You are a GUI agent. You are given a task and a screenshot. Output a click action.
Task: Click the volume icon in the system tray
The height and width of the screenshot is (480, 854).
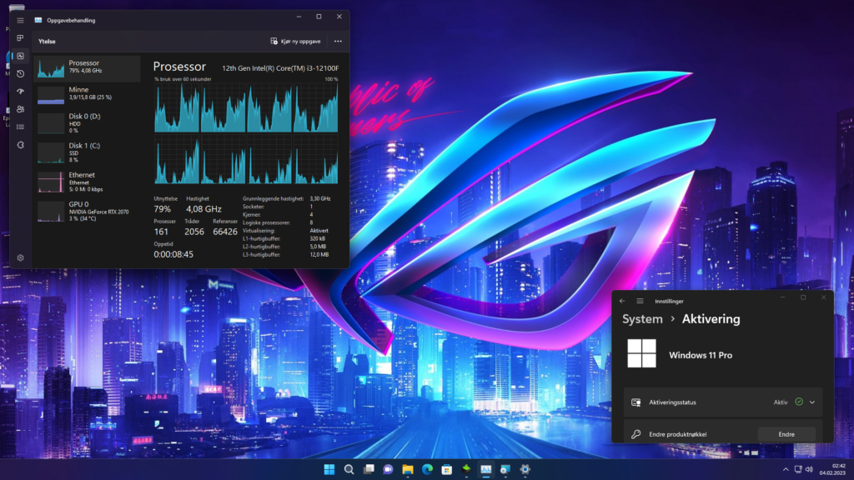pyautogui.click(x=809, y=469)
